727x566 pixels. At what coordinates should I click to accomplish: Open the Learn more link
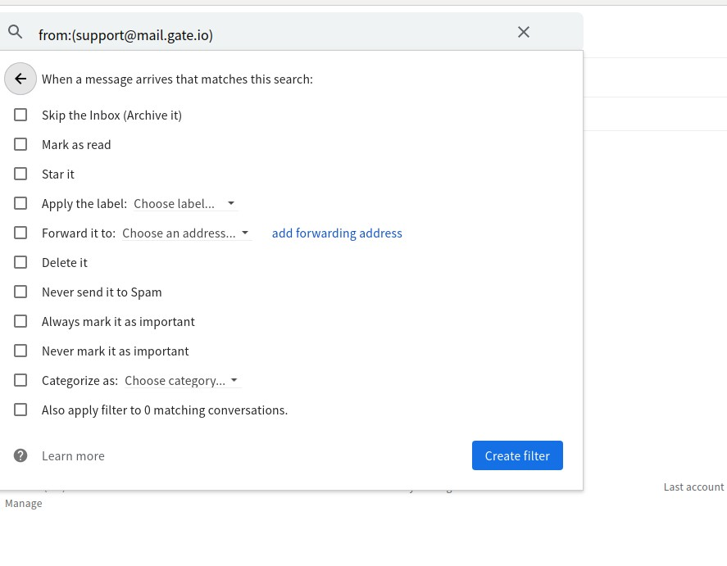pyautogui.click(x=73, y=456)
